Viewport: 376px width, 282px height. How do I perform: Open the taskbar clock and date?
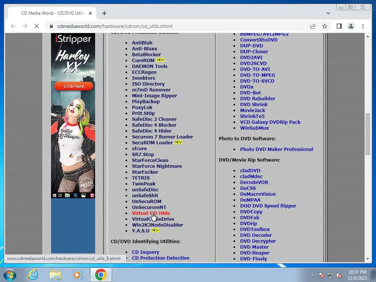tap(357, 275)
